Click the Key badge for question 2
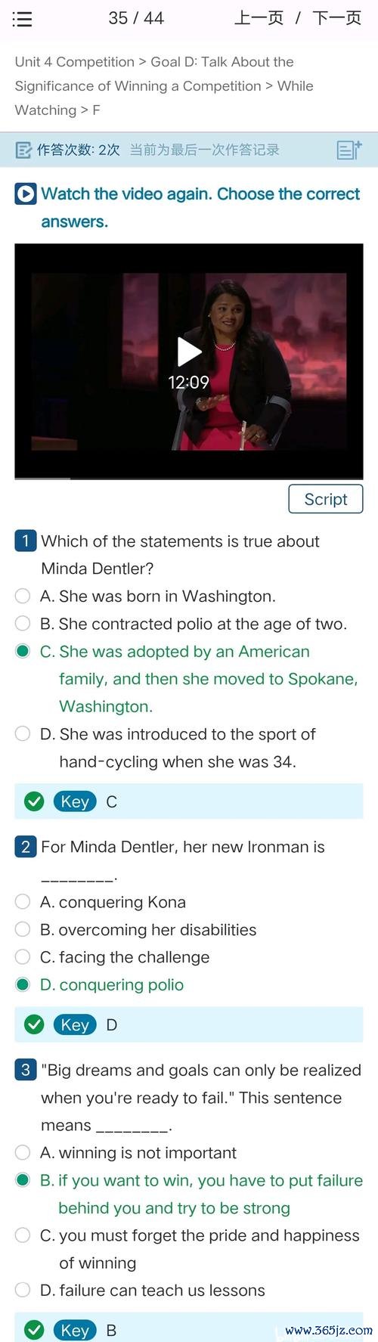The width and height of the screenshot is (378, 1342). pyautogui.click(x=75, y=1024)
